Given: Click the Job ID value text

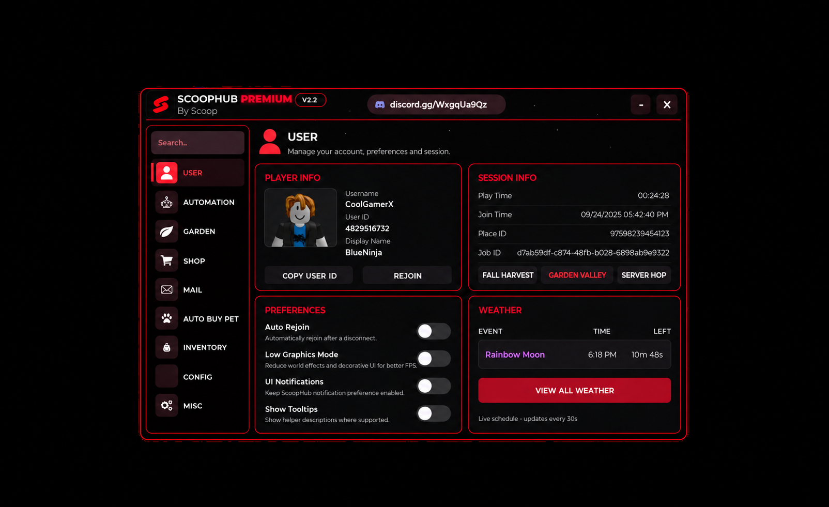Looking at the screenshot, I should (x=593, y=253).
